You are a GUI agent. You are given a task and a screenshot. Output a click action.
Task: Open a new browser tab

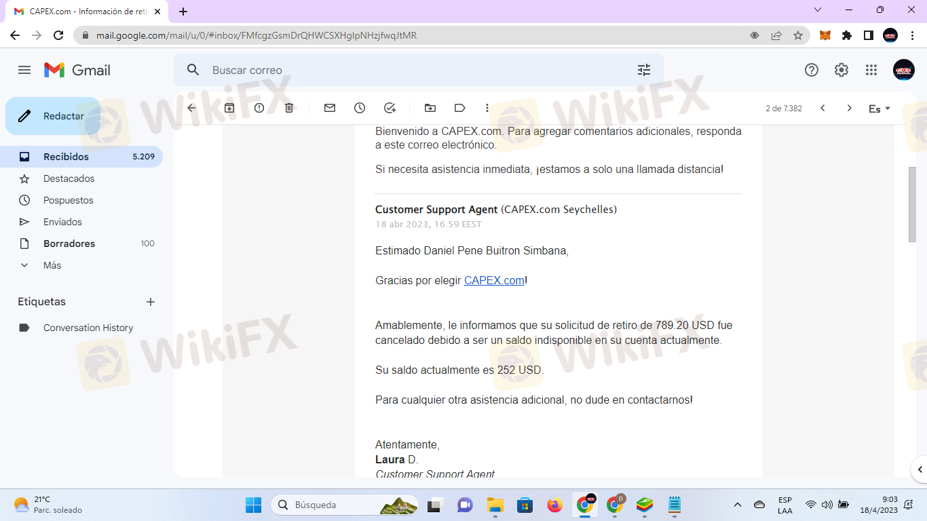coord(183,12)
